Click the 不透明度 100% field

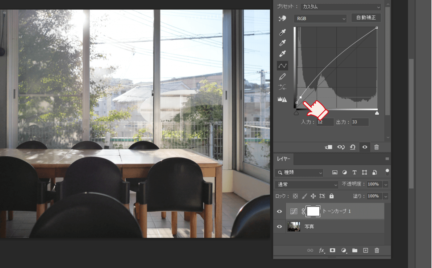[374, 184]
